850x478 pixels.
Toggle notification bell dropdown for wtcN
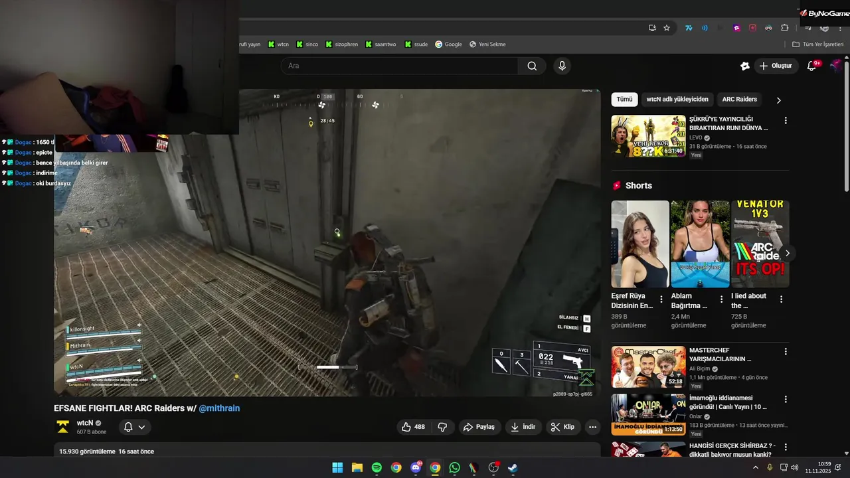coord(134,427)
